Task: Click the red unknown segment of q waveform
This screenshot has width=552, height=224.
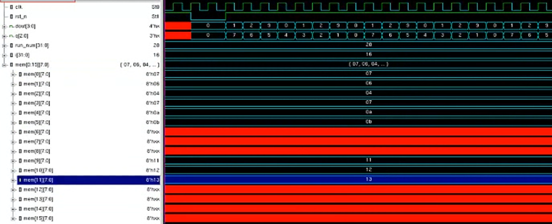Action: [x=178, y=35]
